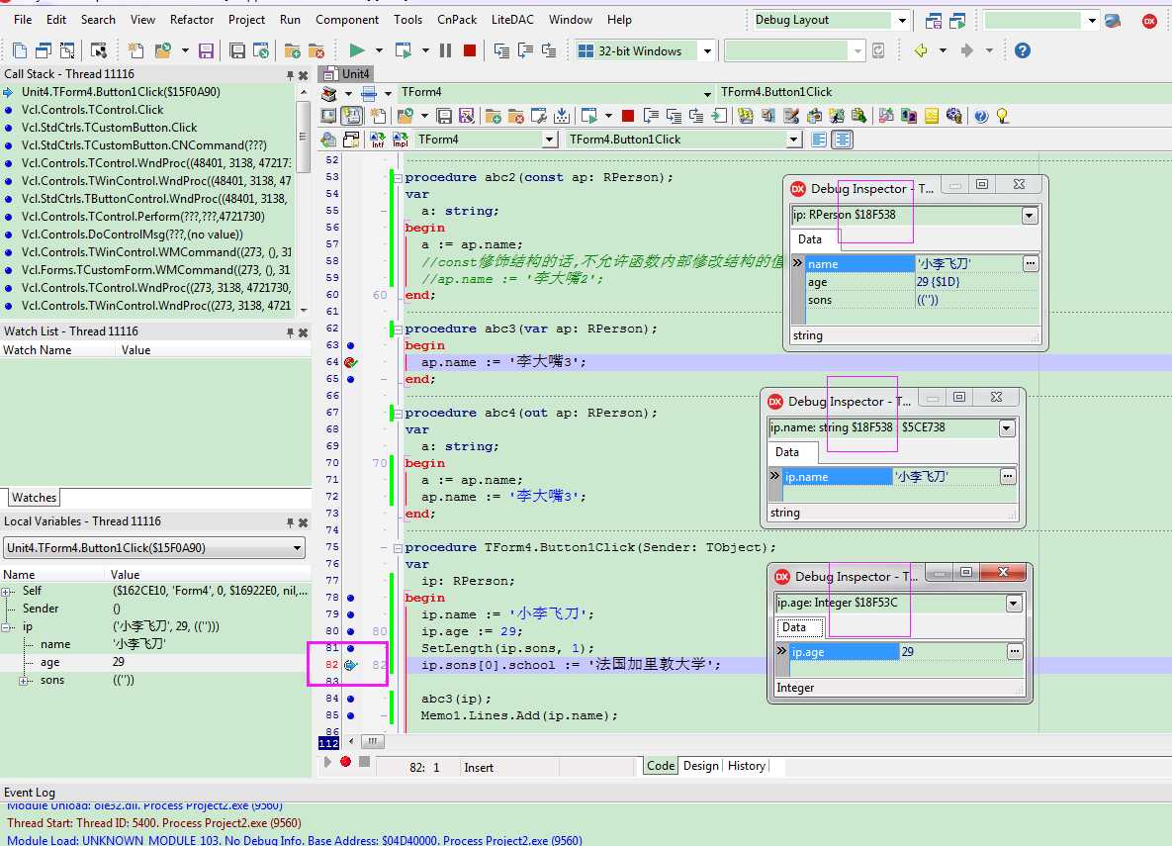
Task: Click the Save All icon in main toolbar
Action: (x=237, y=50)
